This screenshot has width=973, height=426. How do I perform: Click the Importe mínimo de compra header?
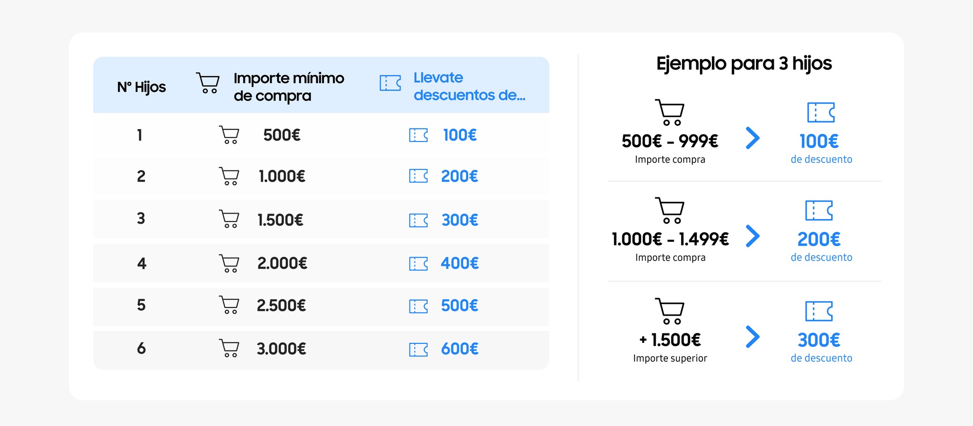(x=289, y=87)
